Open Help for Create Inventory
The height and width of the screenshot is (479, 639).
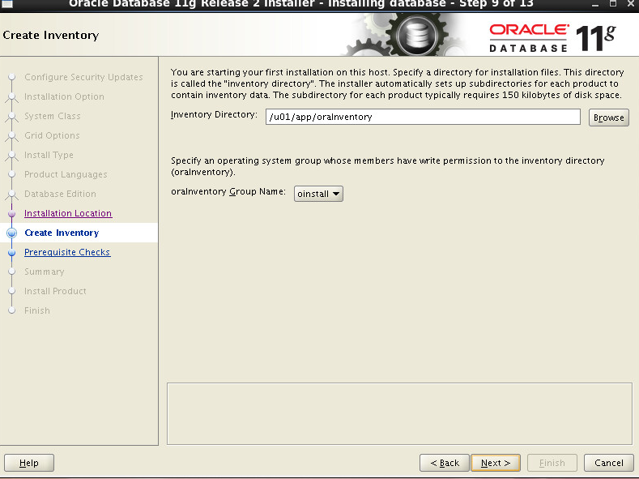click(29, 463)
